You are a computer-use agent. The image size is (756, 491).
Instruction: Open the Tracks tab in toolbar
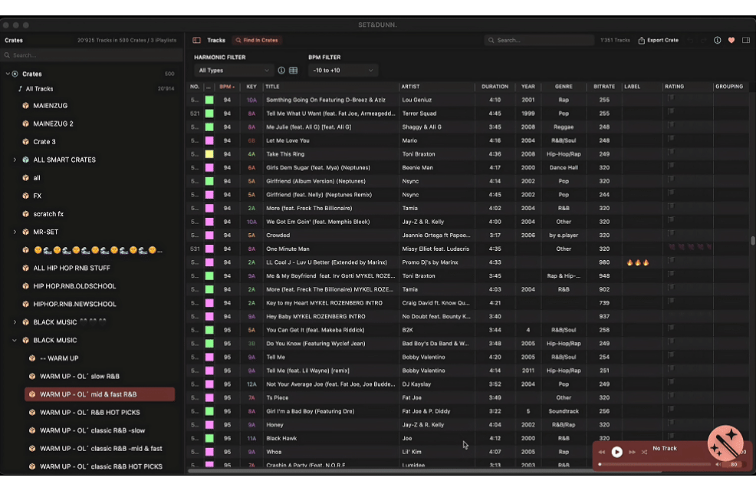tap(216, 40)
